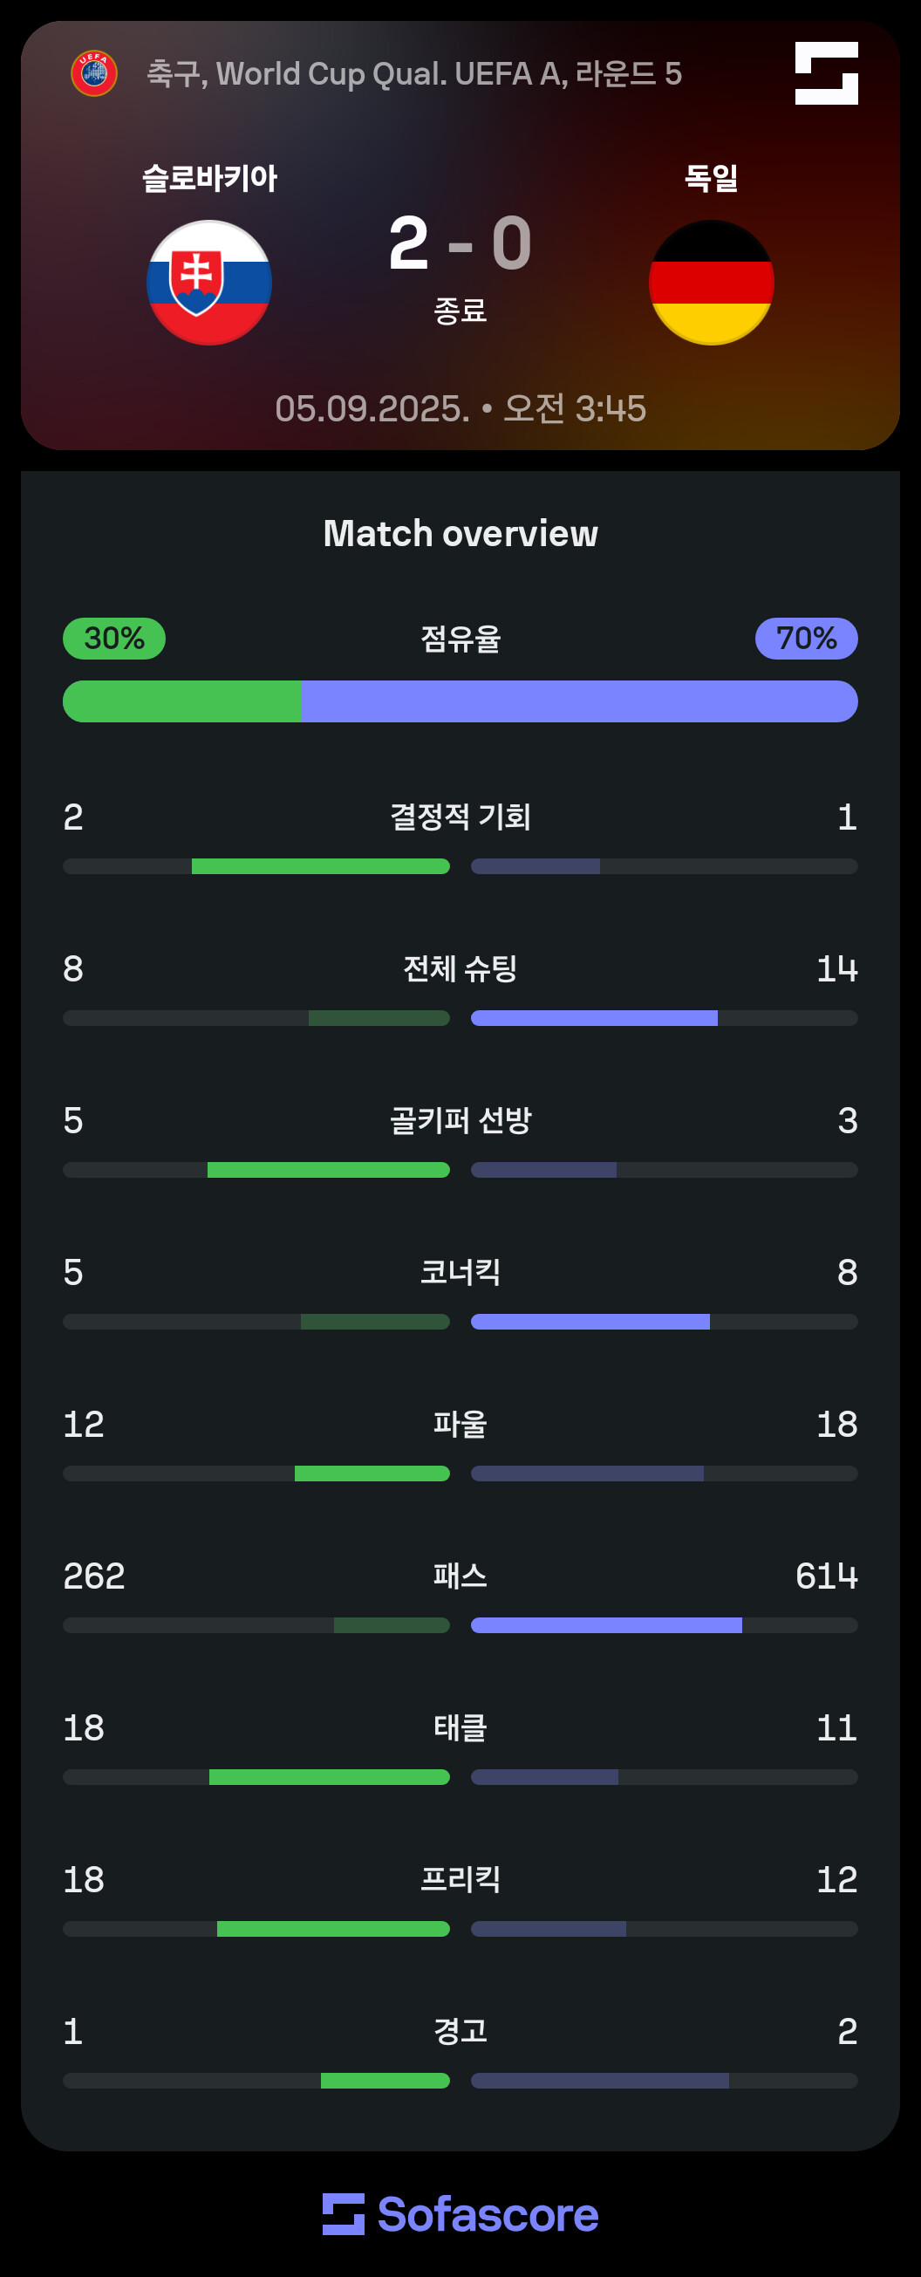Click the 슬로바키아 team name
Viewport: 921px width, 2277px height.
point(209,179)
